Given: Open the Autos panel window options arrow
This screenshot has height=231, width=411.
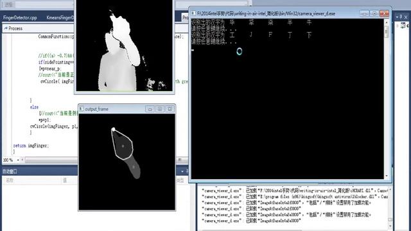Looking at the screenshot, I should [182, 171].
